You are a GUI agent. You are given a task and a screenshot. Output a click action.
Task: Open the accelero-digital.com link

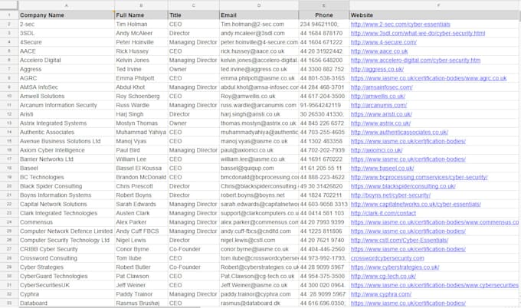tap(415, 60)
